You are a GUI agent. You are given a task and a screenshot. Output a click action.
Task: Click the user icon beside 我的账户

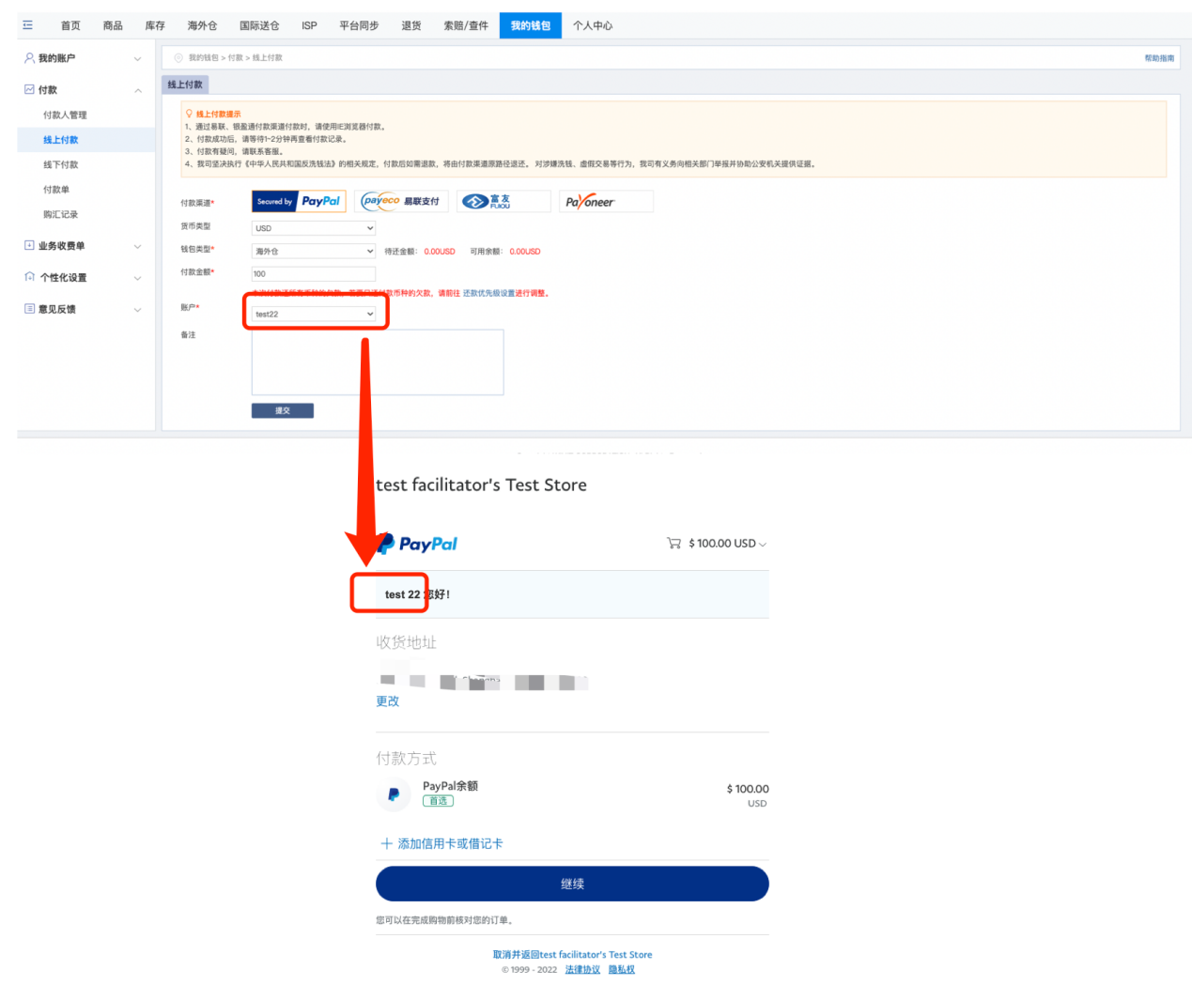tap(29, 58)
